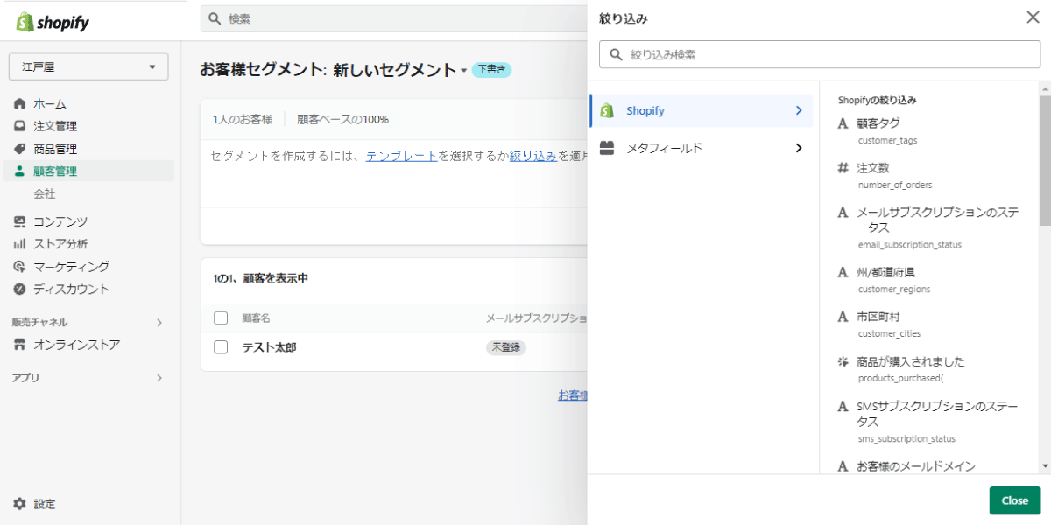Screen dimensions: 1051x525
Task: Select the number_of_orders filter label
Action: click(x=894, y=185)
